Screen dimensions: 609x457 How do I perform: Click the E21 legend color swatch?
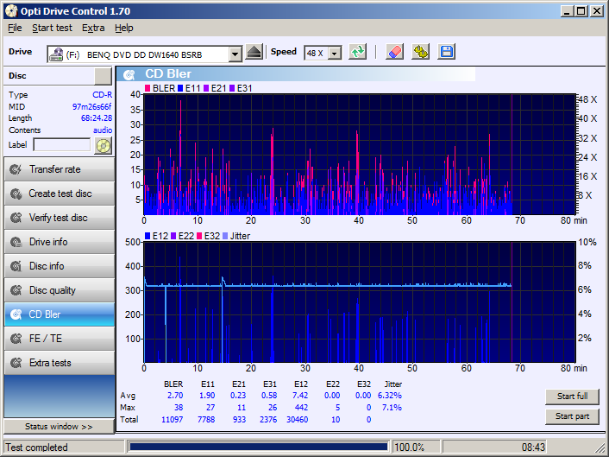tap(206, 89)
